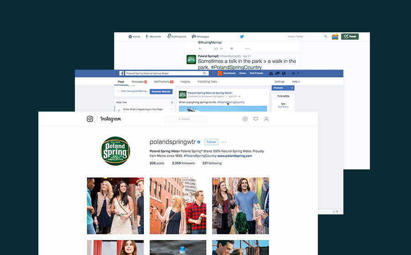Viewport: 411px width, 255px height.
Task: Expand the Facebook Help dropdown
Action: coord(296,82)
